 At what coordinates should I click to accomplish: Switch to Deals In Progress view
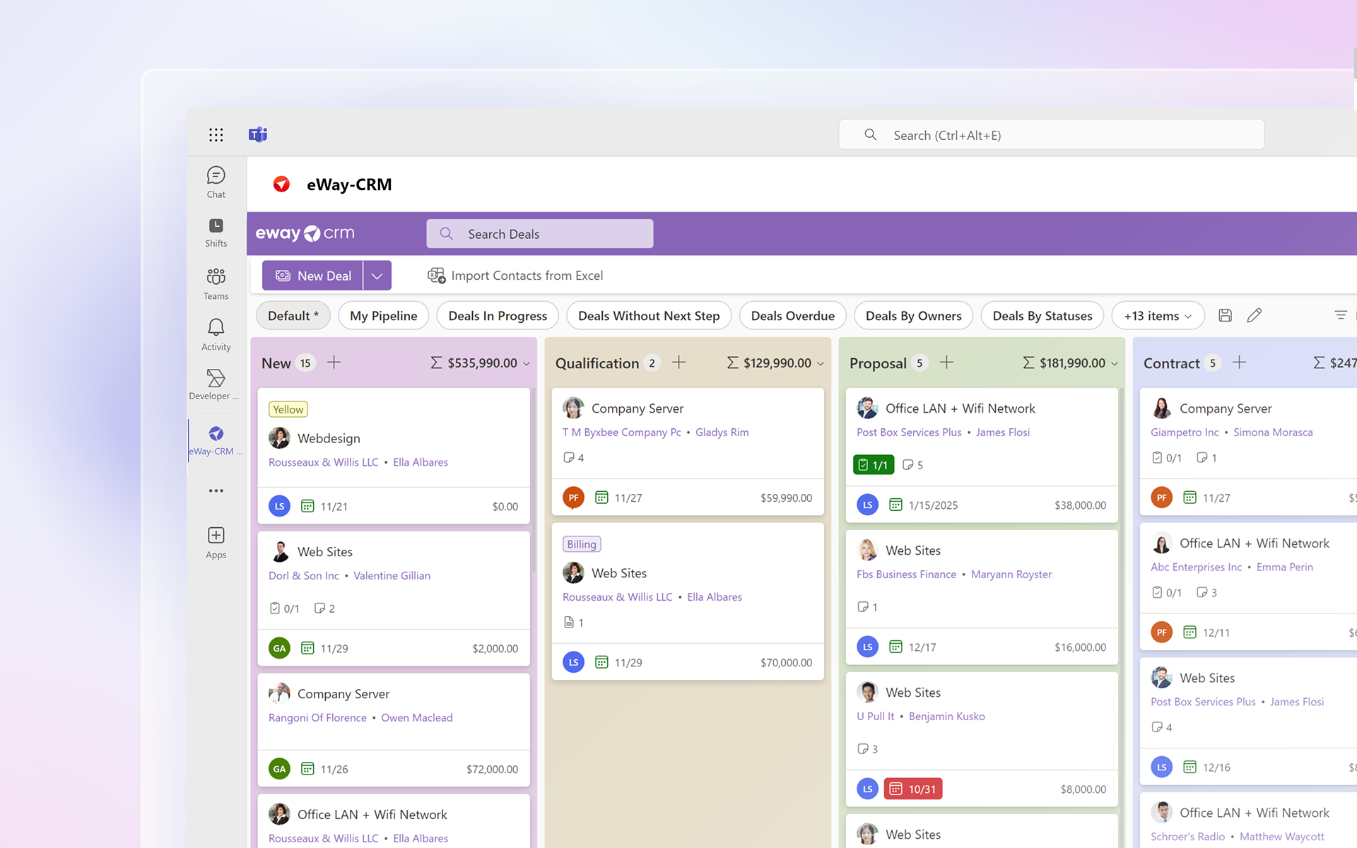point(498,316)
